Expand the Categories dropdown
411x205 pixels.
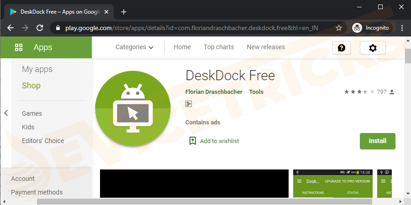[x=134, y=47]
